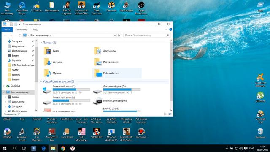Open Корзина recycle bin on desktop
The image size is (270, 152).
(260, 133)
